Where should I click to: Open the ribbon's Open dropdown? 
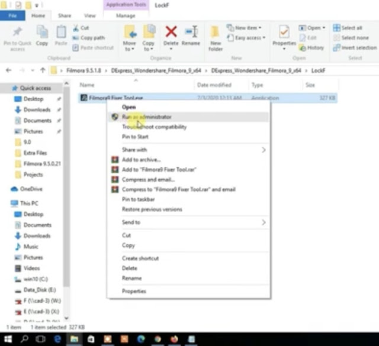click(312, 28)
